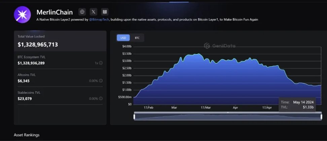Click the Total Value Locked label
The image size is (327, 141).
31,36
